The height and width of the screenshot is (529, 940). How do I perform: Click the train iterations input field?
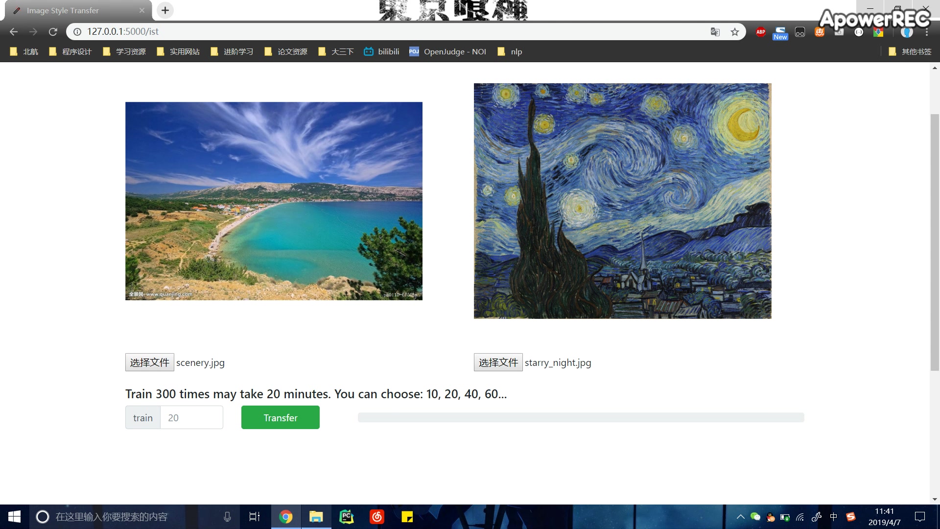point(192,417)
